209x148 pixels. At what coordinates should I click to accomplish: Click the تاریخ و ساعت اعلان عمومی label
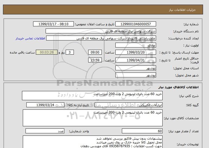coord(95,24)
